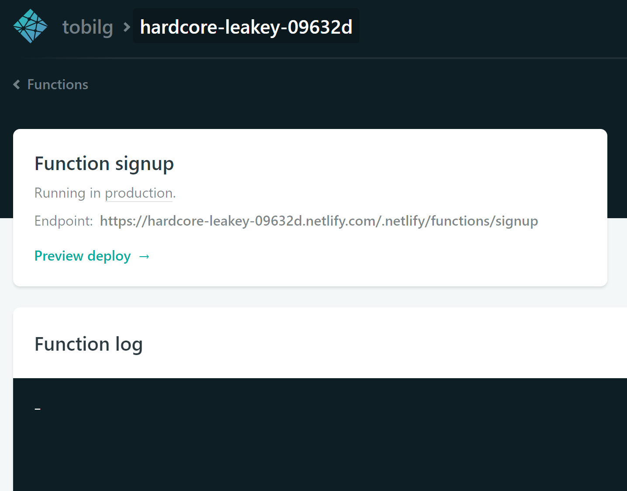Viewport: 627px width, 491px height.
Task: Open the hardcore-leakey-09632d site overview
Action: [246, 27]
